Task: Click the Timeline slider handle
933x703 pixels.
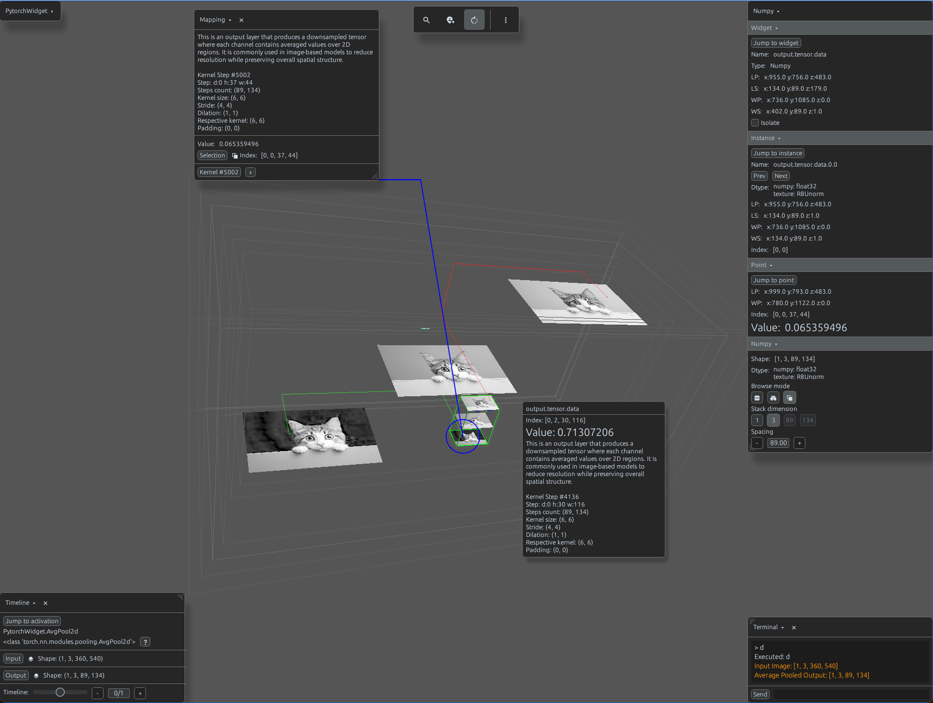Action: coord(60,692)
